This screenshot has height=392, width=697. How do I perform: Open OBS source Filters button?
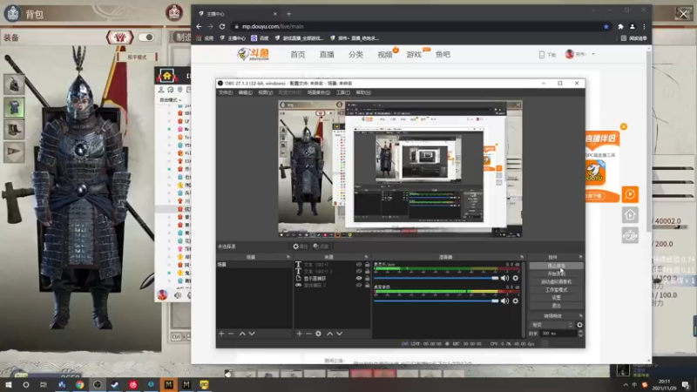(321, 247)
